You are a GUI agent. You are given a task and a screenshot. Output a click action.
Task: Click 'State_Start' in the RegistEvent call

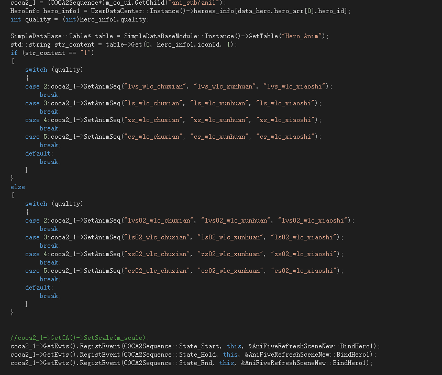coord(199,346)
